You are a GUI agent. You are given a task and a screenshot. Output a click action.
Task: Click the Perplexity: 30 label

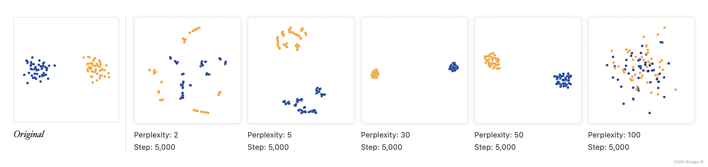(x=385, y=135)
